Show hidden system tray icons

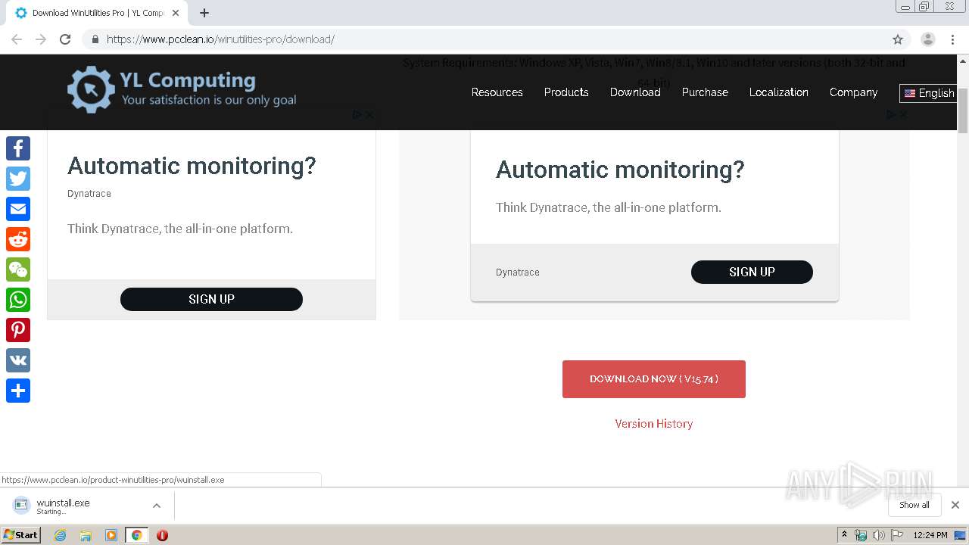click(844, 535)
